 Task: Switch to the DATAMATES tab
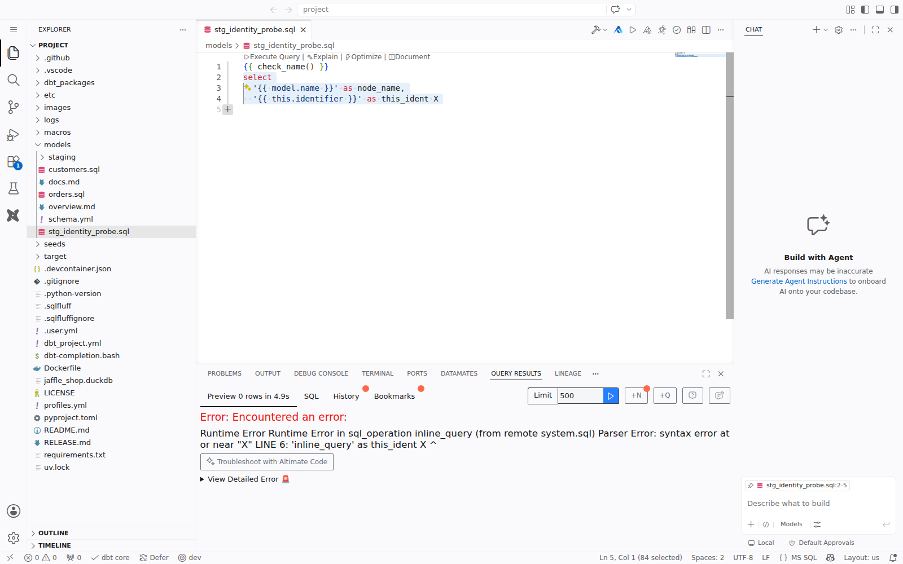pyautogui.click(x=459, y=374)
